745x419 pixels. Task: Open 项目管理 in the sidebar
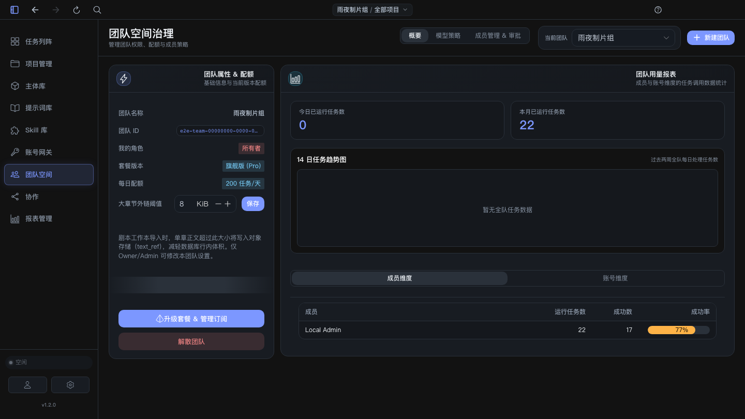(x=49, y=64)
